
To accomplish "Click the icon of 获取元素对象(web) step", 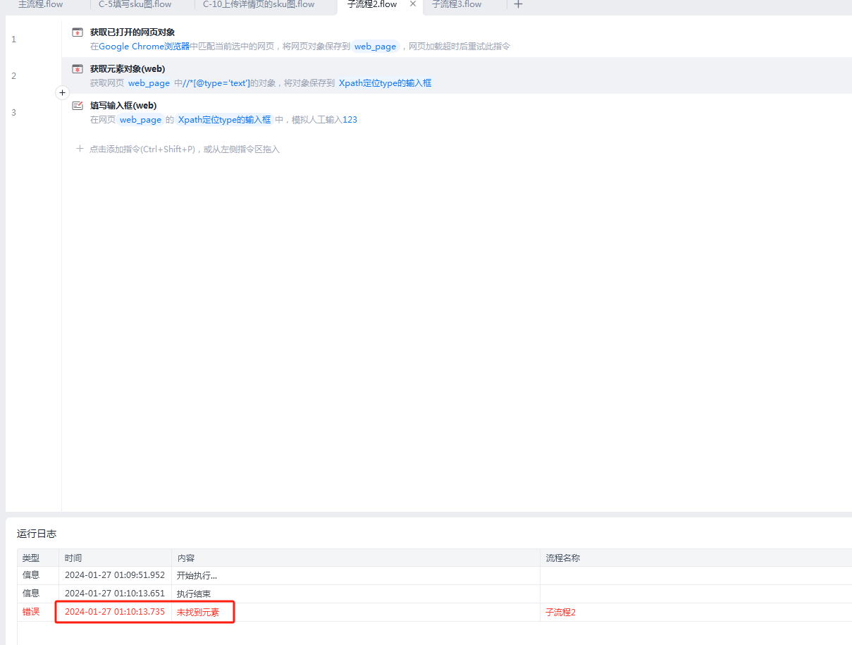I will click(x=78, y=69).
